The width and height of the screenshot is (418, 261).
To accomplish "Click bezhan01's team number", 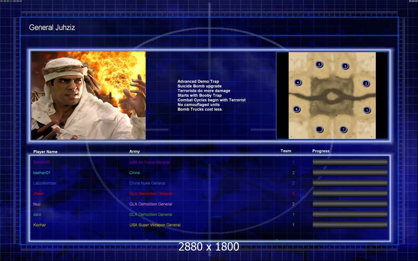I will (x=293, y=173).
